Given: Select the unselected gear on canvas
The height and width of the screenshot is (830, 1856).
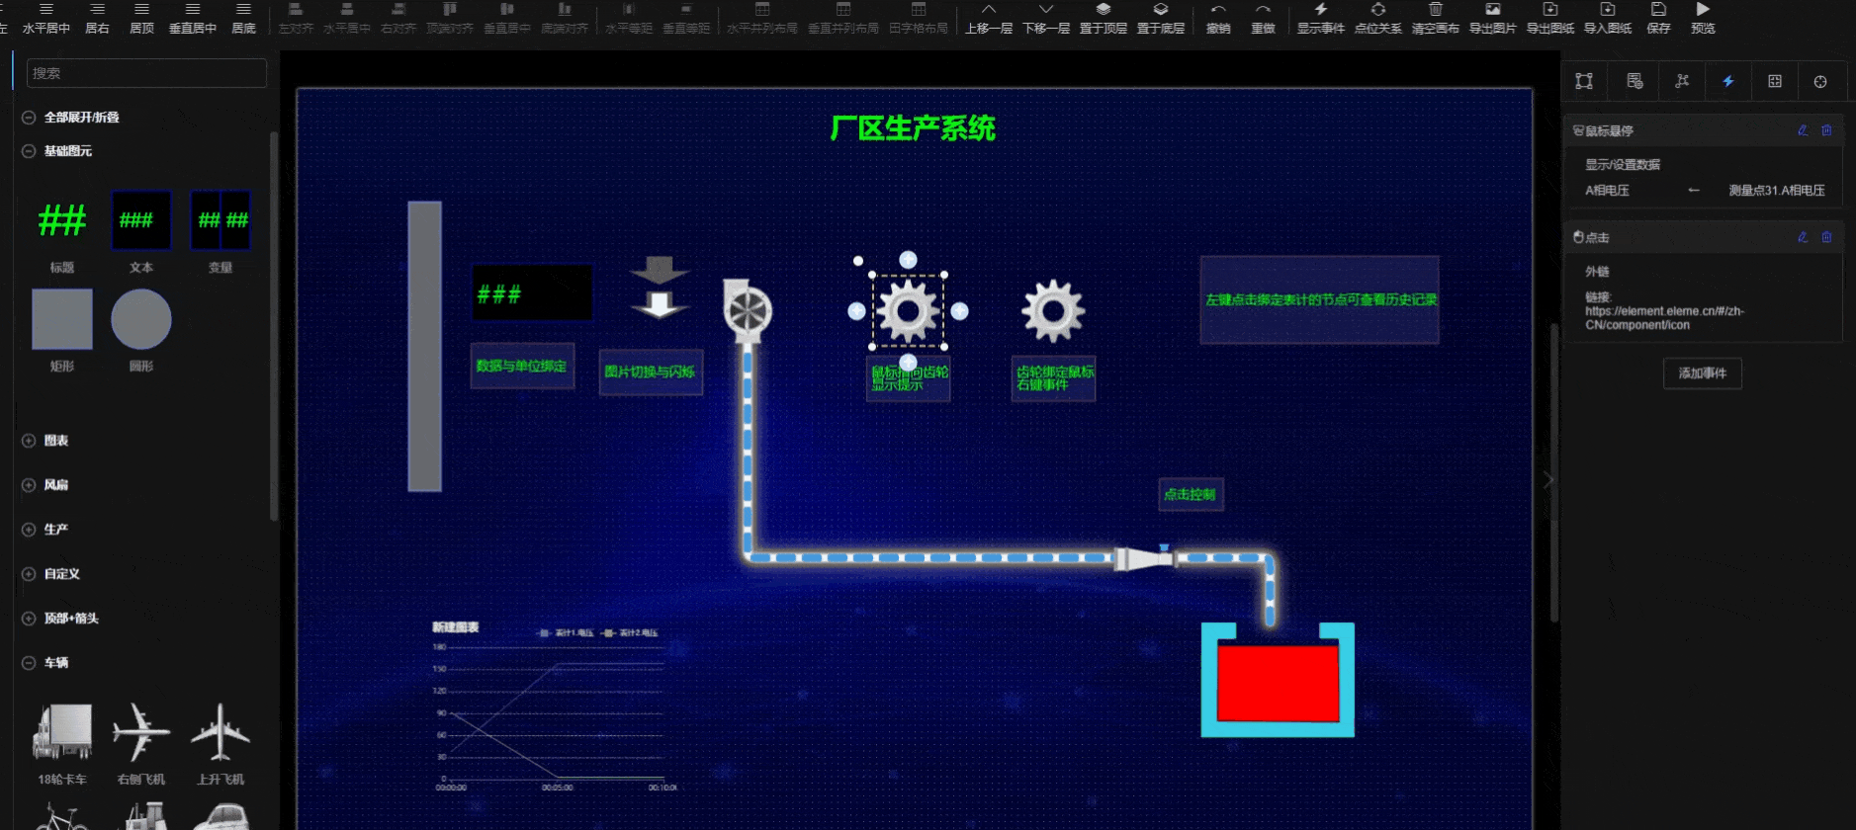Looking at the screenshot, I should pos(1053,311).
